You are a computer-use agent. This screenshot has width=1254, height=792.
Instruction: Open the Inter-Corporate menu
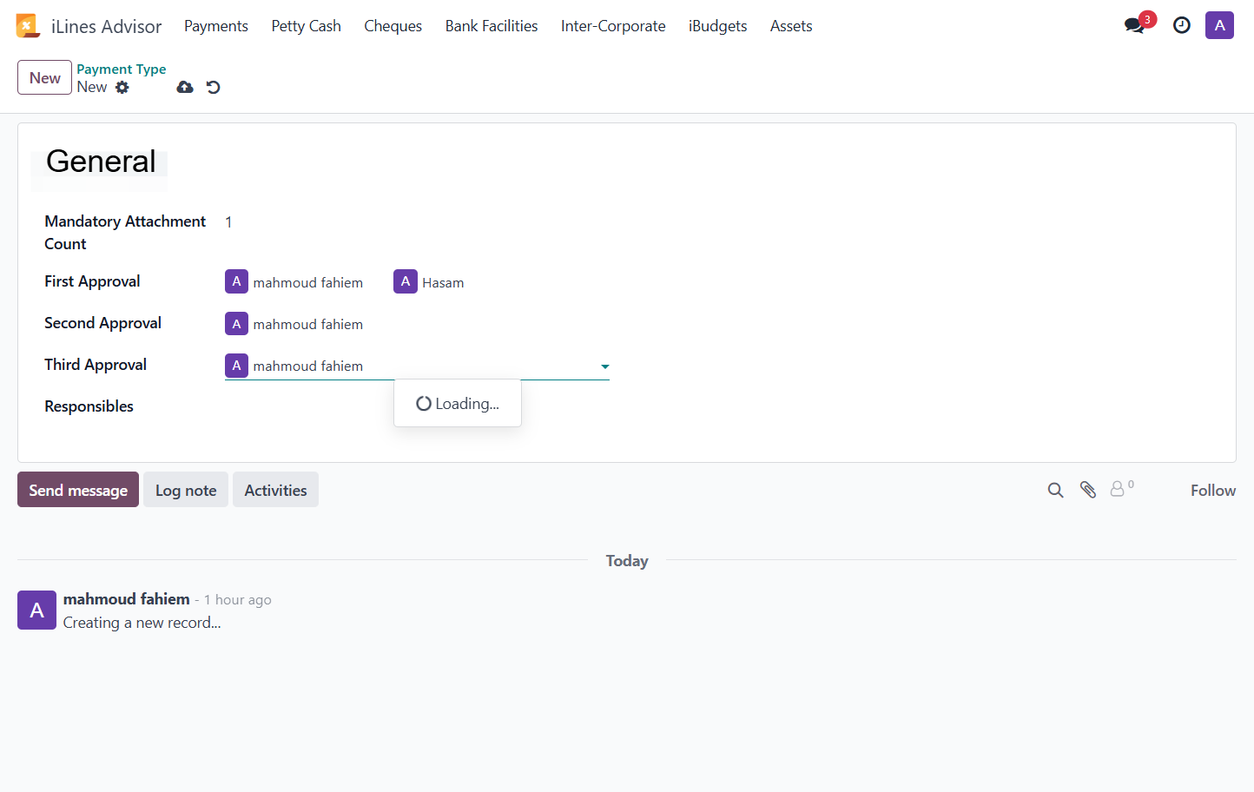(x=613, y=26)
